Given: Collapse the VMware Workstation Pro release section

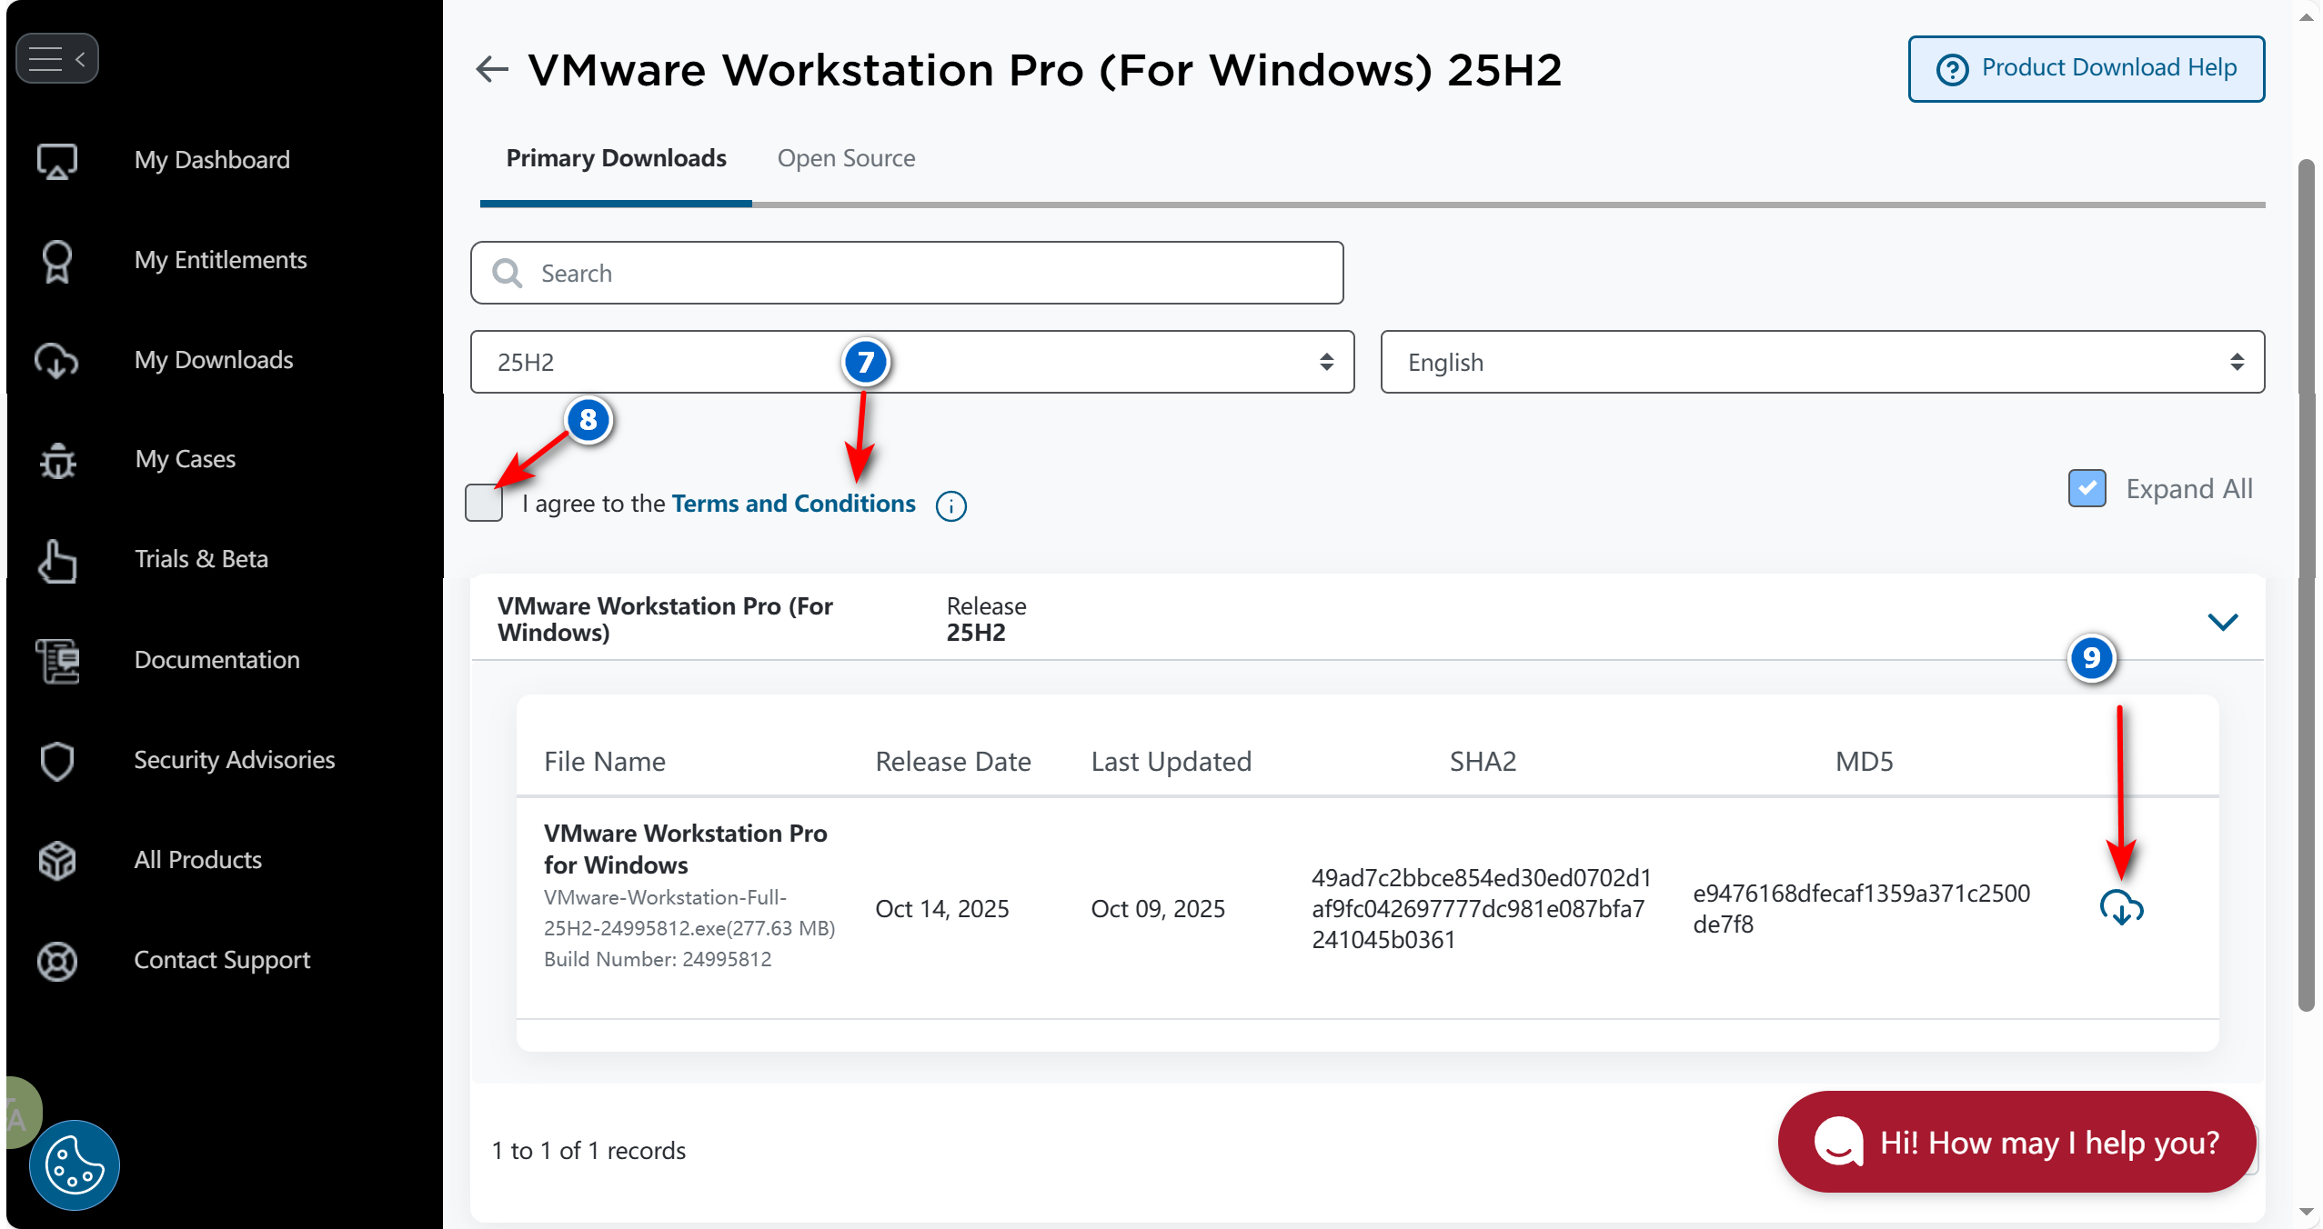Looking at the screenshot, I should coord(2222,621).
